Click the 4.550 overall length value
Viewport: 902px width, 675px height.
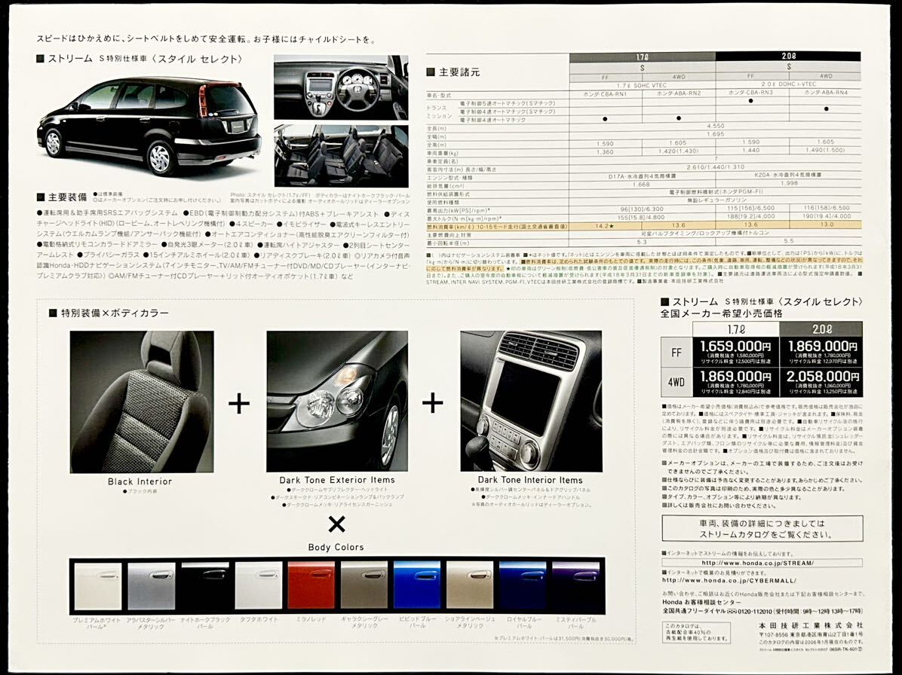coord(715,126)
